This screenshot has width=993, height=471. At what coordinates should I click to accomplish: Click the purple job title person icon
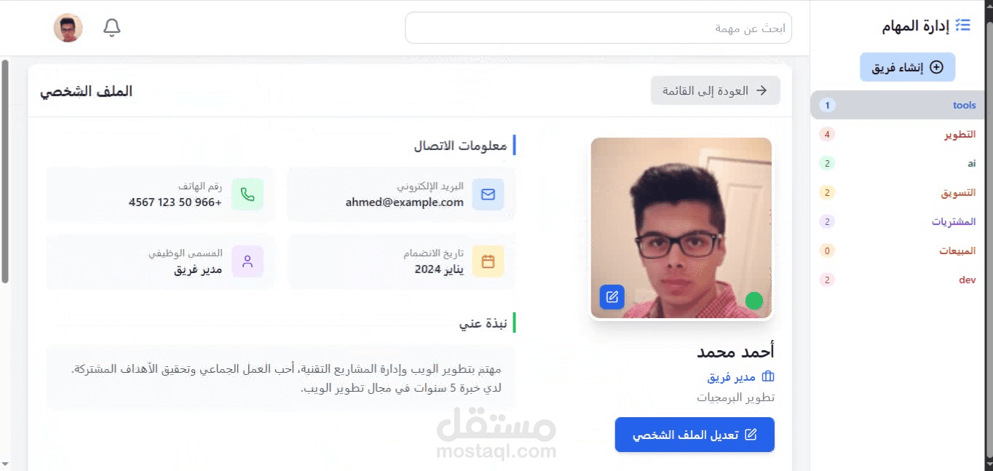tap(248, 261)
